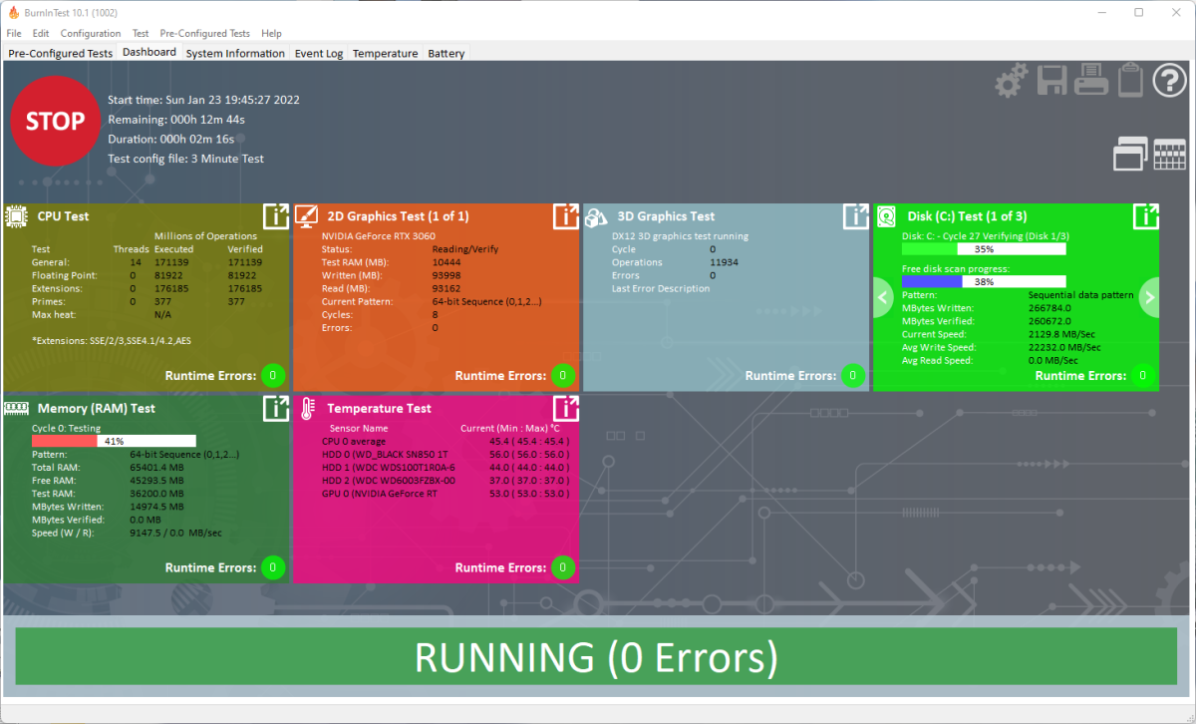Open the Battery tab
The image size is (1196, 724).
446,53
